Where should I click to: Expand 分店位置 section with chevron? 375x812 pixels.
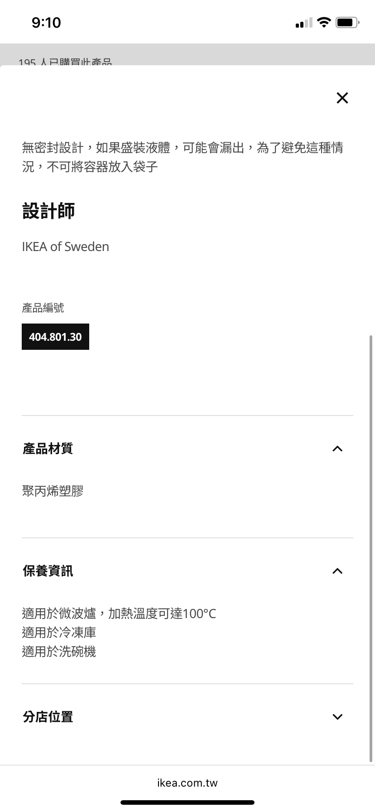coord(337,717)
